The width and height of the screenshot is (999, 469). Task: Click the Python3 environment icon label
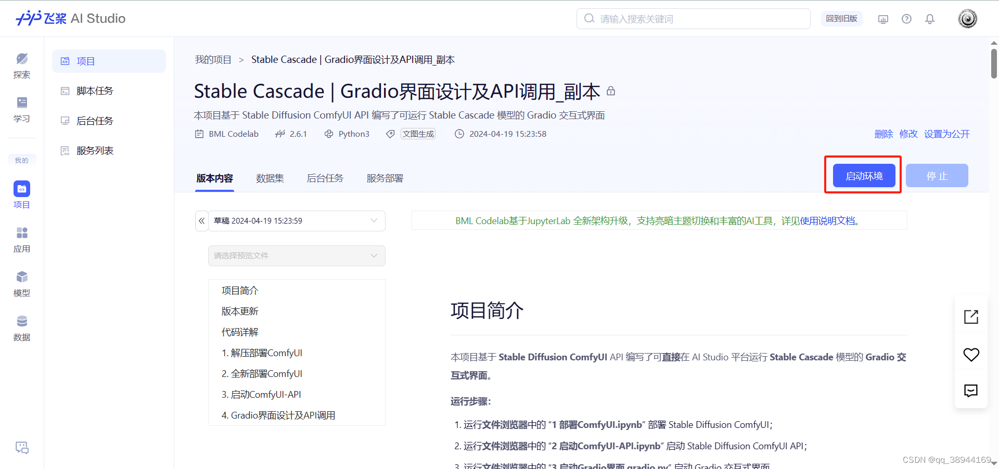click(347, 134)
